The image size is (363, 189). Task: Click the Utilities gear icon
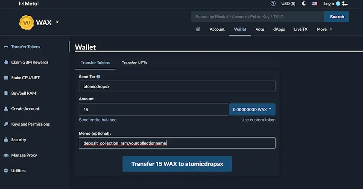click(6, 171)
